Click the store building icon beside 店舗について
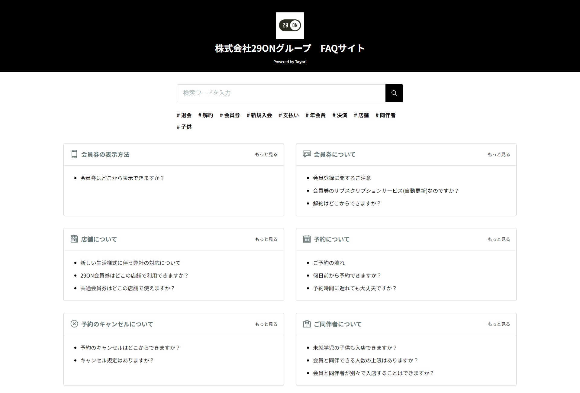This screenshot has height=393, width=580. coord(74,239)
